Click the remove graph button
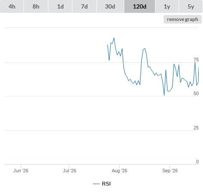Viewport: 203px width, 195px height. 182,19
